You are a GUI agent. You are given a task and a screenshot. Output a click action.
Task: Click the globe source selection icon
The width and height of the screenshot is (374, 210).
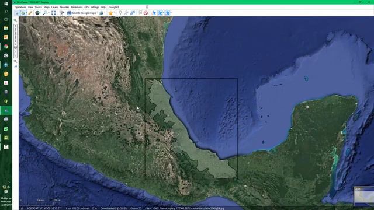[x=37, y=13]
